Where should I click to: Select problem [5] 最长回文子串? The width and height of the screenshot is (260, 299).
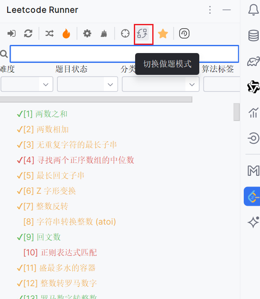pyautogui.click(x=50, y=176)
